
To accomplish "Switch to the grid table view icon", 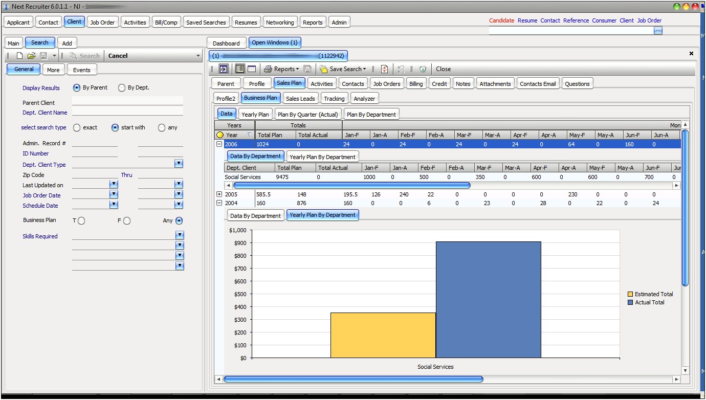I will point(252,69).
